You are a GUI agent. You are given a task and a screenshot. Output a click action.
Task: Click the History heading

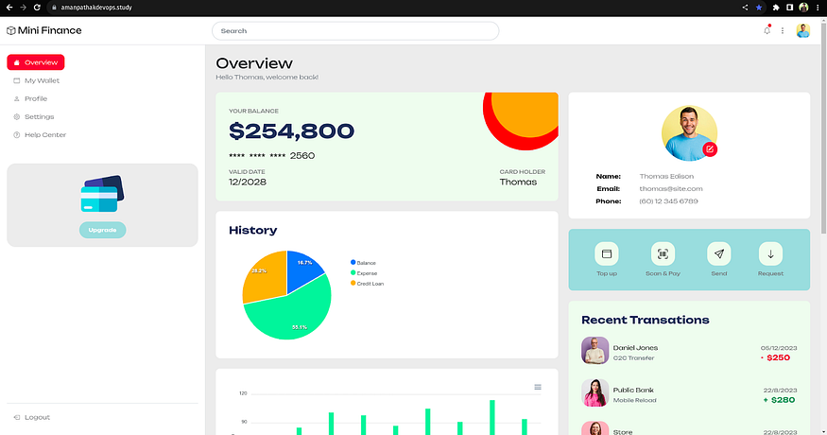tap(252, 230)
